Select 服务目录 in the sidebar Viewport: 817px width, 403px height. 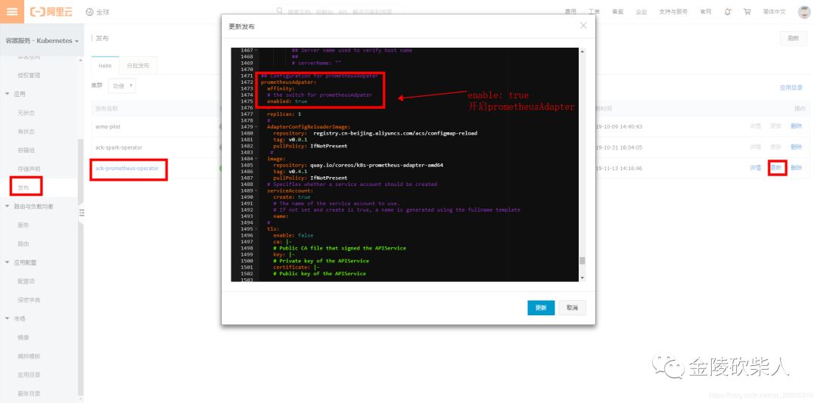coord(30,394)
